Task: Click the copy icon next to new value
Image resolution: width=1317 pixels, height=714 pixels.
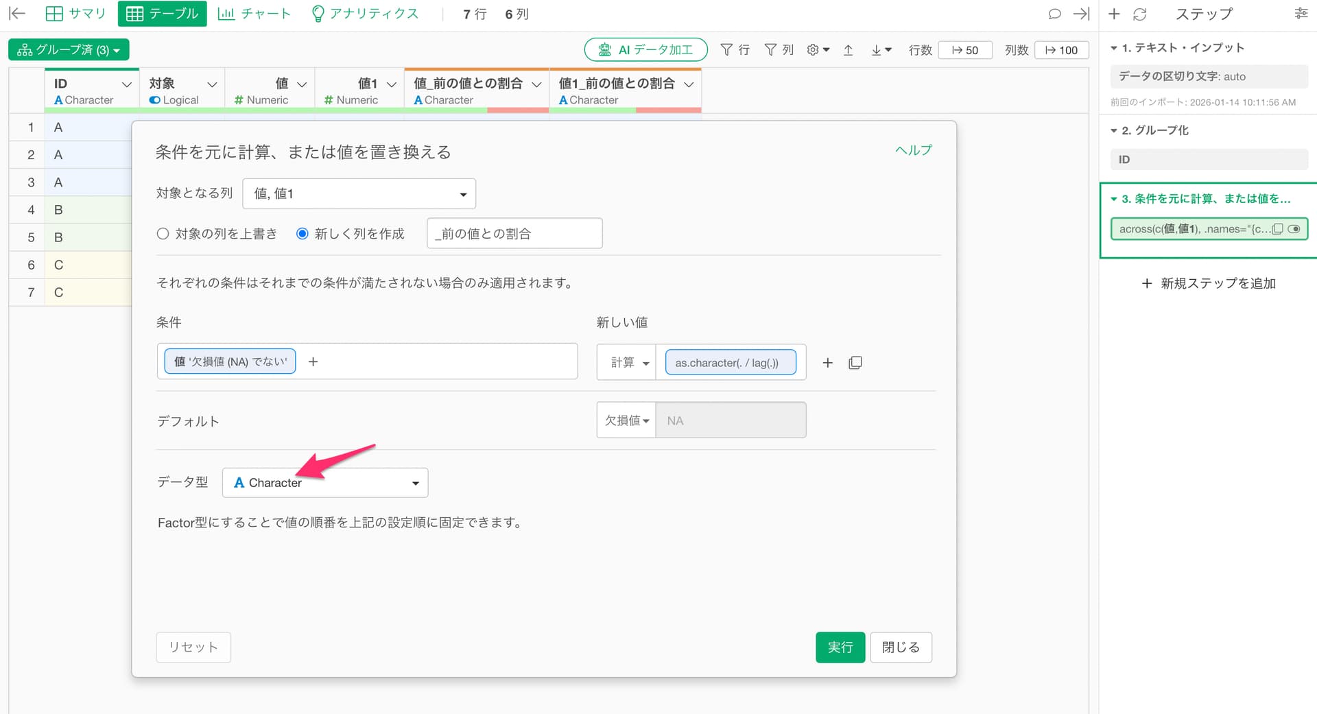Action: (855, 363)
